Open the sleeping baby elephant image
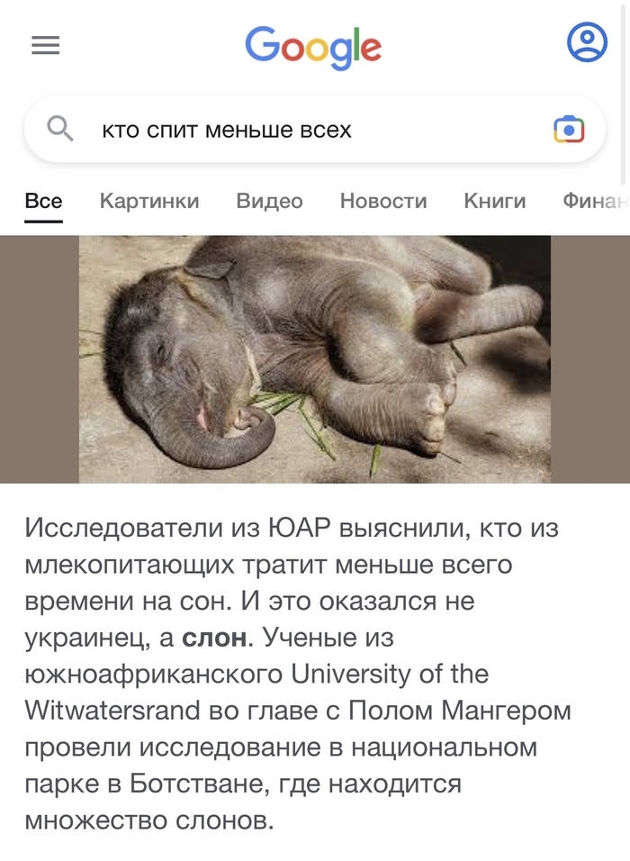Viewport: 630px width, 861px height. coord(314,359)
